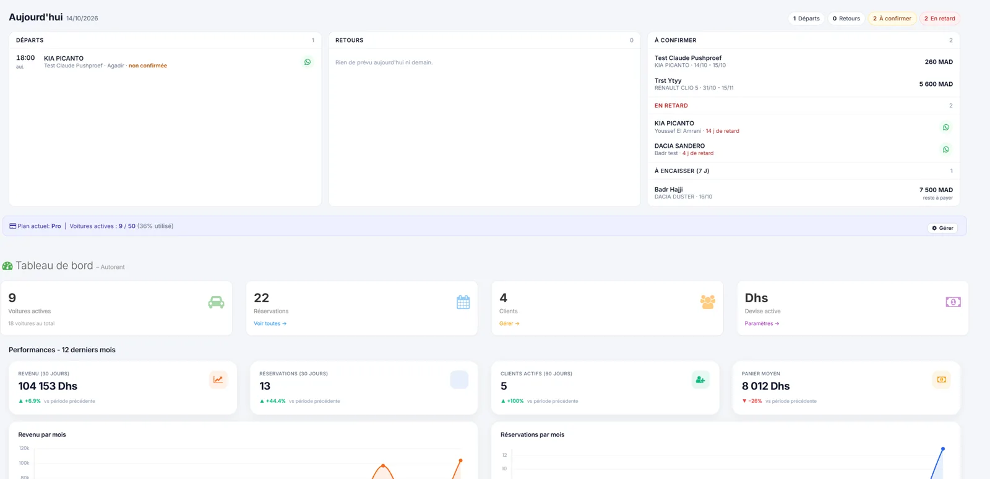Viewport: 990px width, 479px height.
Task: Click the revenue trend chart icon
Action: [218, 379]
